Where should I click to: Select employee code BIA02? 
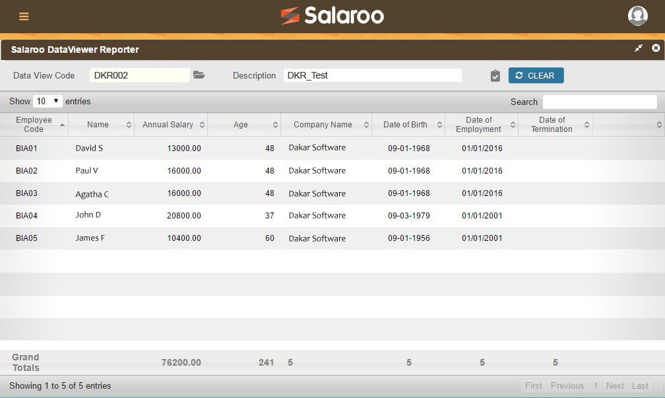point(26,170)
